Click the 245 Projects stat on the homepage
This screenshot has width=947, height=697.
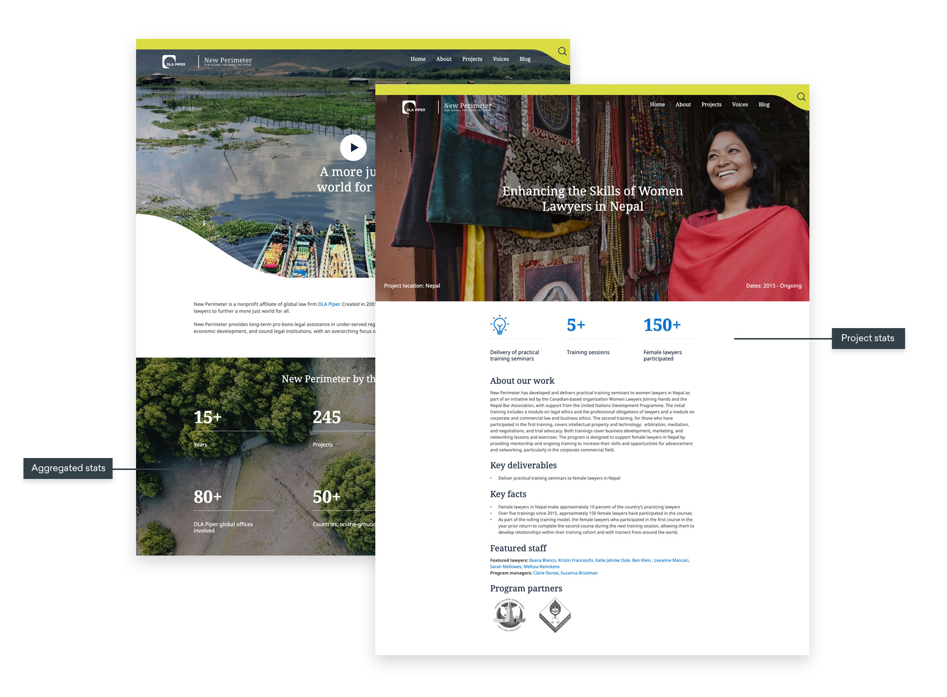click(x=326, y=417)
